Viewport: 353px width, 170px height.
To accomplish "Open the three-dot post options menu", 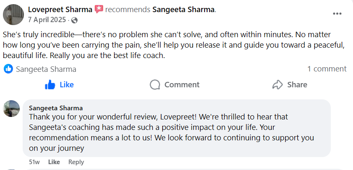I will tap(337, 14).
